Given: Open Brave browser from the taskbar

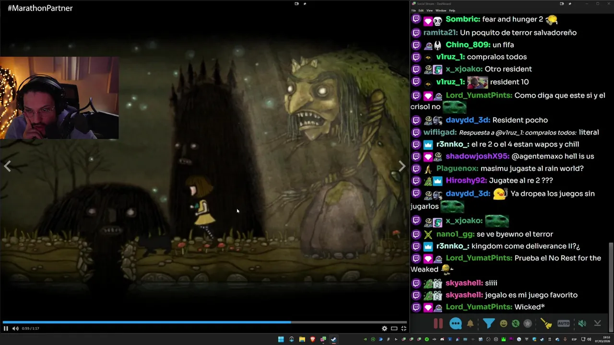Looking at the screenshot, I should [x=313, y=339].
